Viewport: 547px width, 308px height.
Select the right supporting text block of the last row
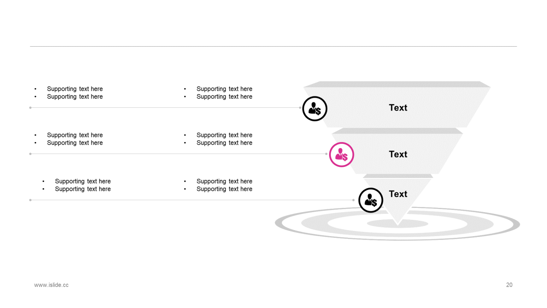pos(224,185)
